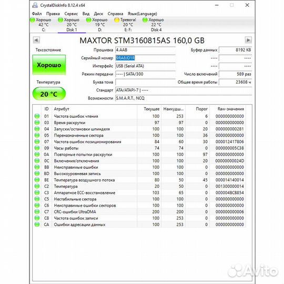Open the Язык(Language) menu

tap(142, 14)
